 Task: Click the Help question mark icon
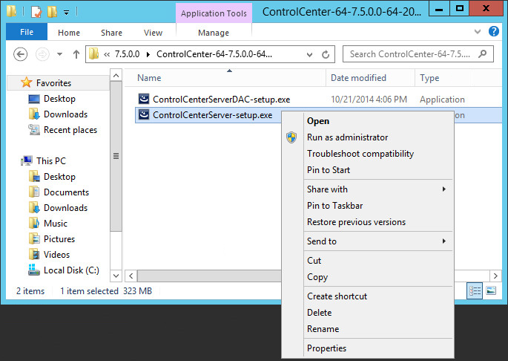coord(493,31)
